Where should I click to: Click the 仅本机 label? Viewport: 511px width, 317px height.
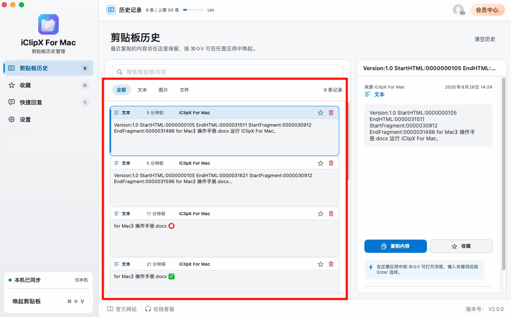pyautogui.click(x=81, y=280)
